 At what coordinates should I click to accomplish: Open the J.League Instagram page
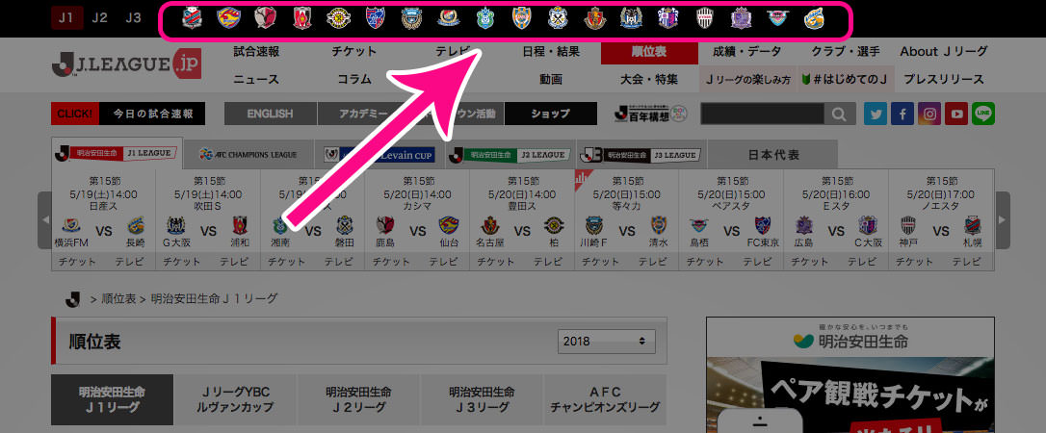929,114
